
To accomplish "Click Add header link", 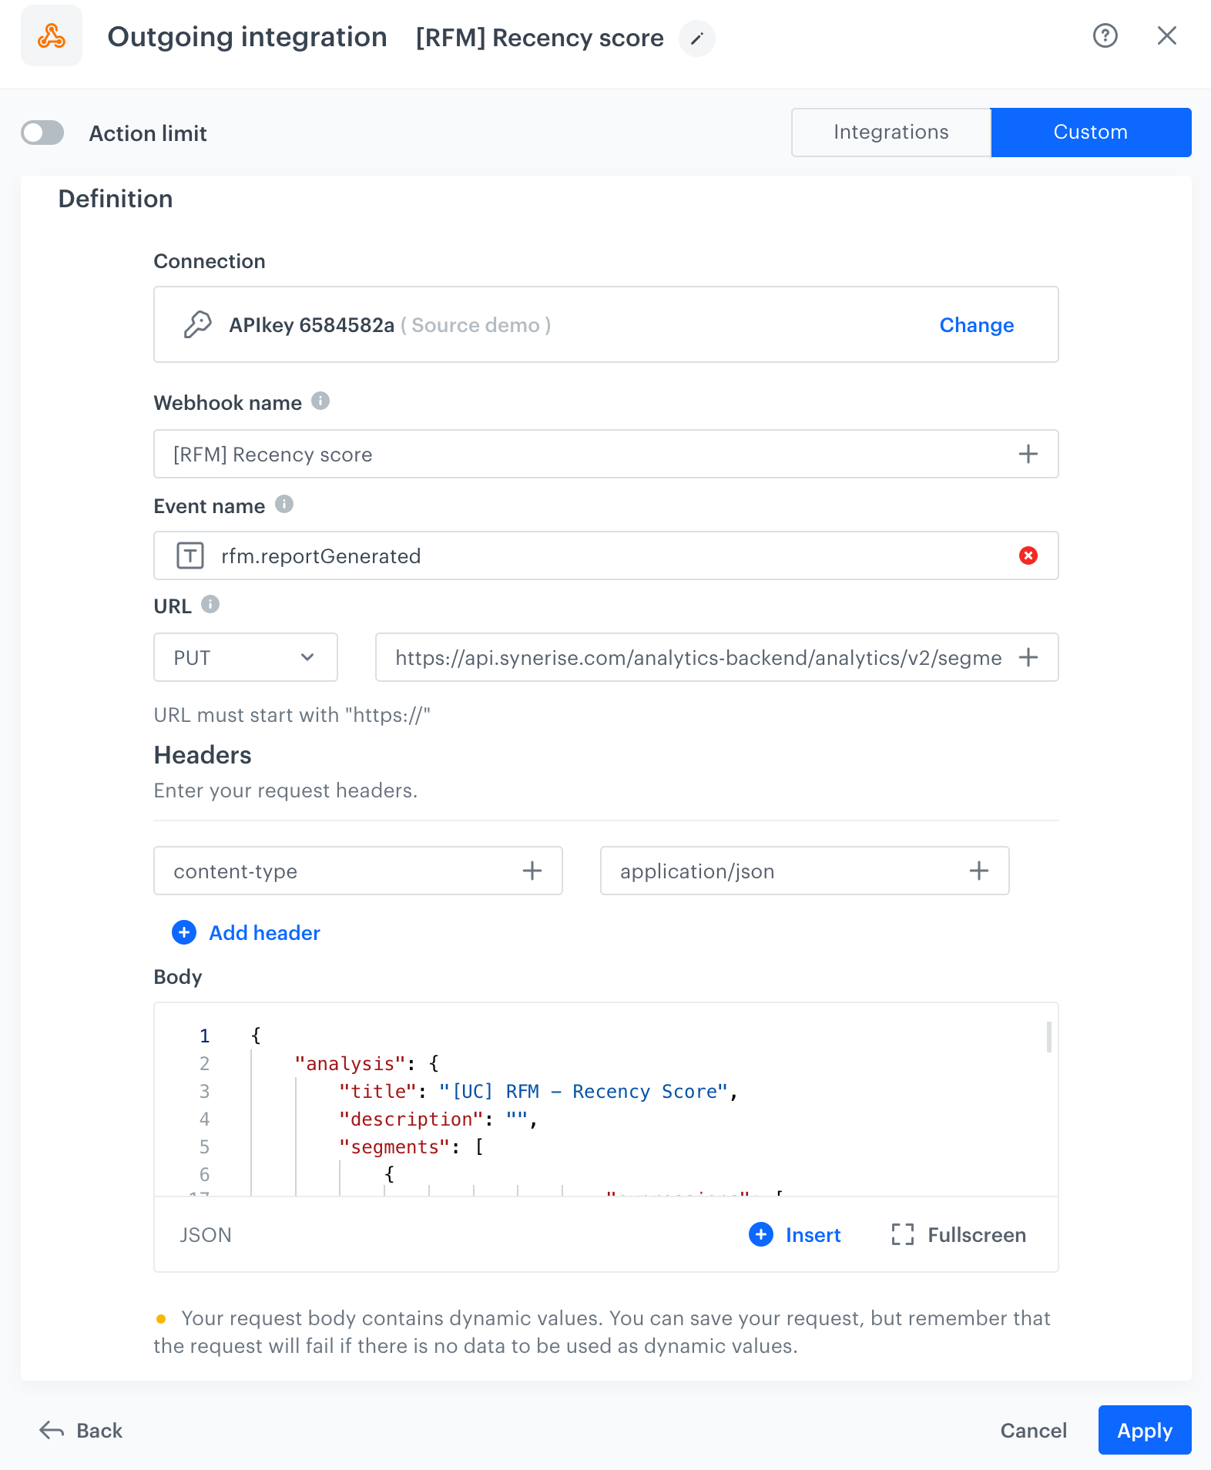I will click(x=263, y=932).
